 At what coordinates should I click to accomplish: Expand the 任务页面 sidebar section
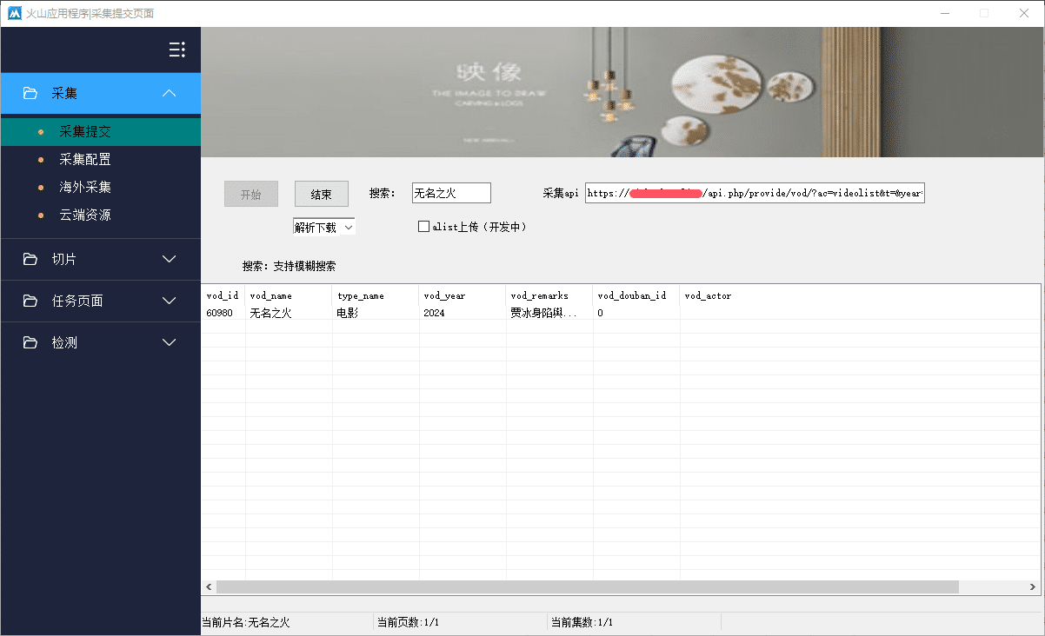pyautogui.click(x=170, y=301)
